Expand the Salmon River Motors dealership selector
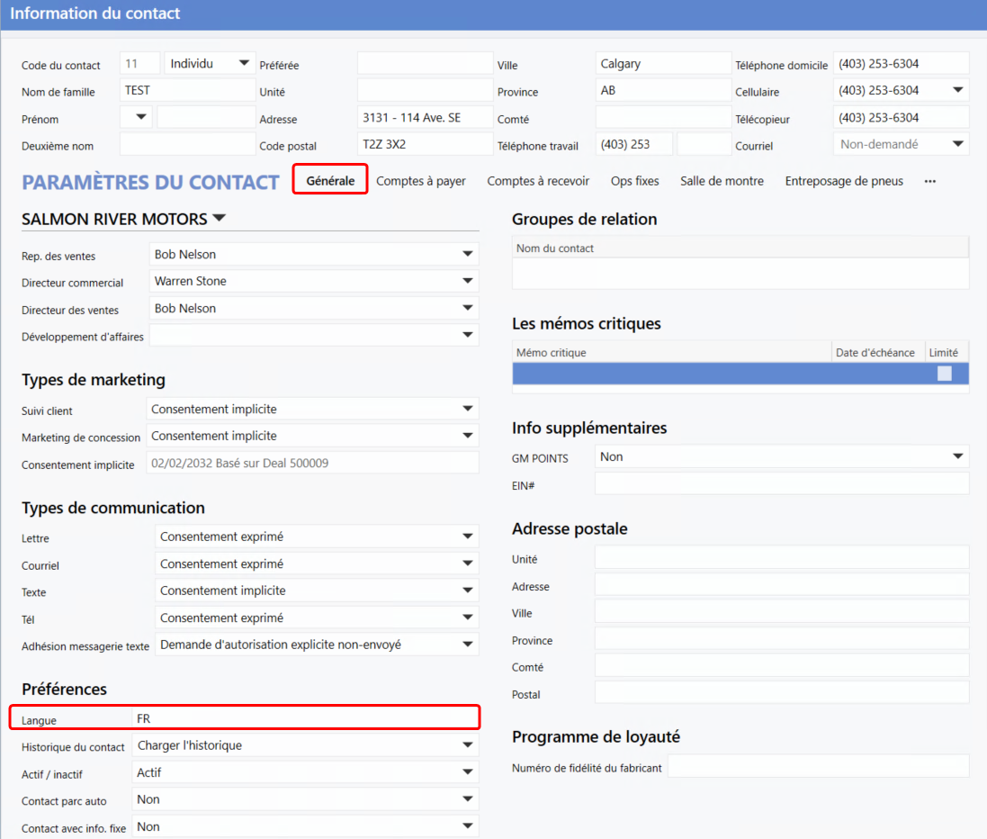This screenshot has height=839, width=987. tap(220, 219)
